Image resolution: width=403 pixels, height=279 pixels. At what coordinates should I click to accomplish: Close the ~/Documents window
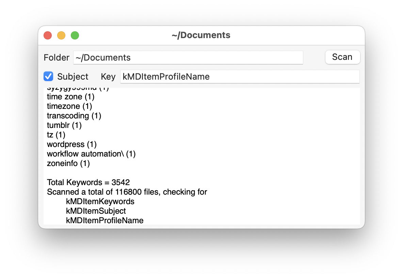click(x=48, y=35)
